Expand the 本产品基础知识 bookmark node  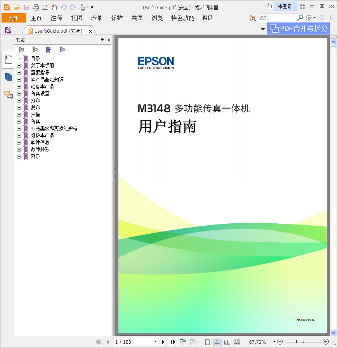[19, 80]
